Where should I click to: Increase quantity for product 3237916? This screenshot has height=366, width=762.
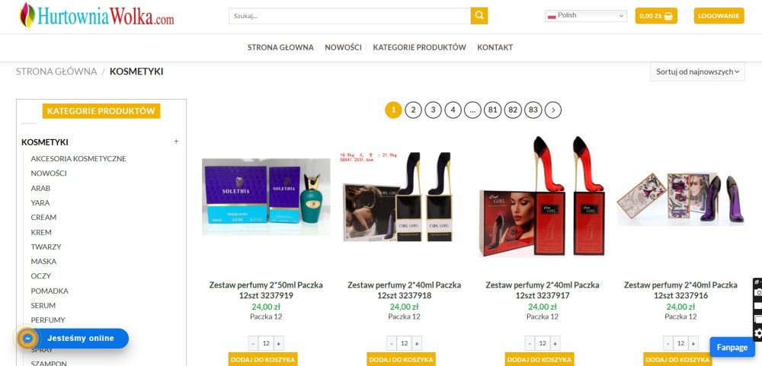click(x=693, y=343)
